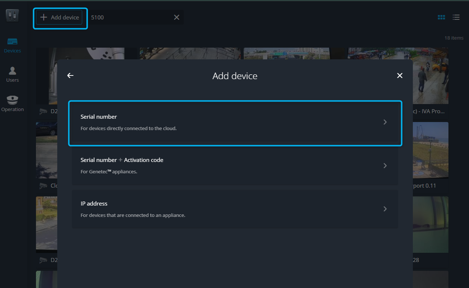Click the app logo icon at top left
Screen dimensions: 469x288
(12, 15)
